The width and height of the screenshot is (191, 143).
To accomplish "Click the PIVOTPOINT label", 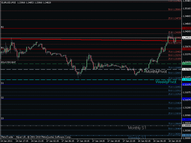I will click(x=9, y=62).
